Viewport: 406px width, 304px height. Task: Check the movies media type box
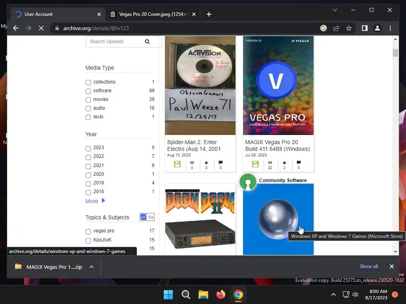pyautogui.click(x=88, y=100)
